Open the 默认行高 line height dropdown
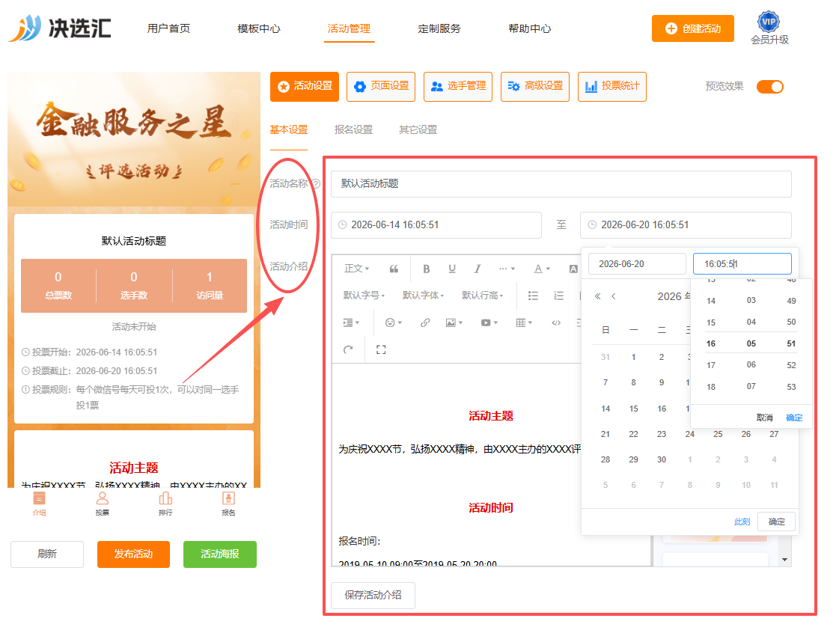The height and width of the screenshot is (639, 839). (483, 295)
